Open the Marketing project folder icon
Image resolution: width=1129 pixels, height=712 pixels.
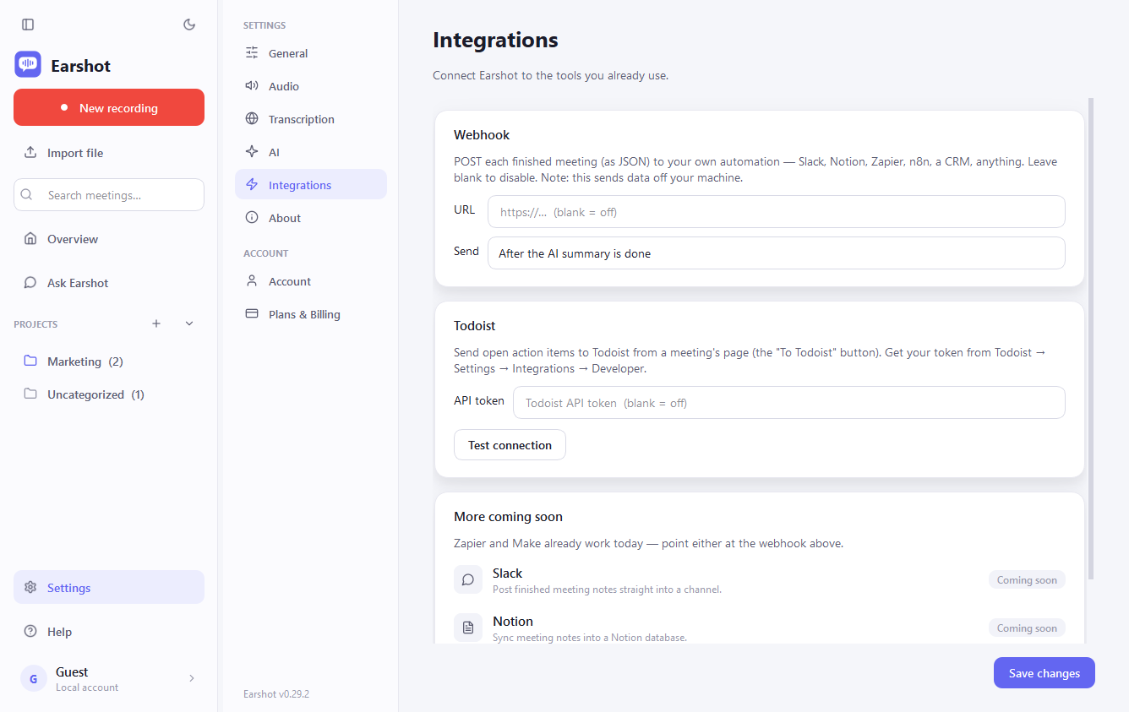[30, 361]
